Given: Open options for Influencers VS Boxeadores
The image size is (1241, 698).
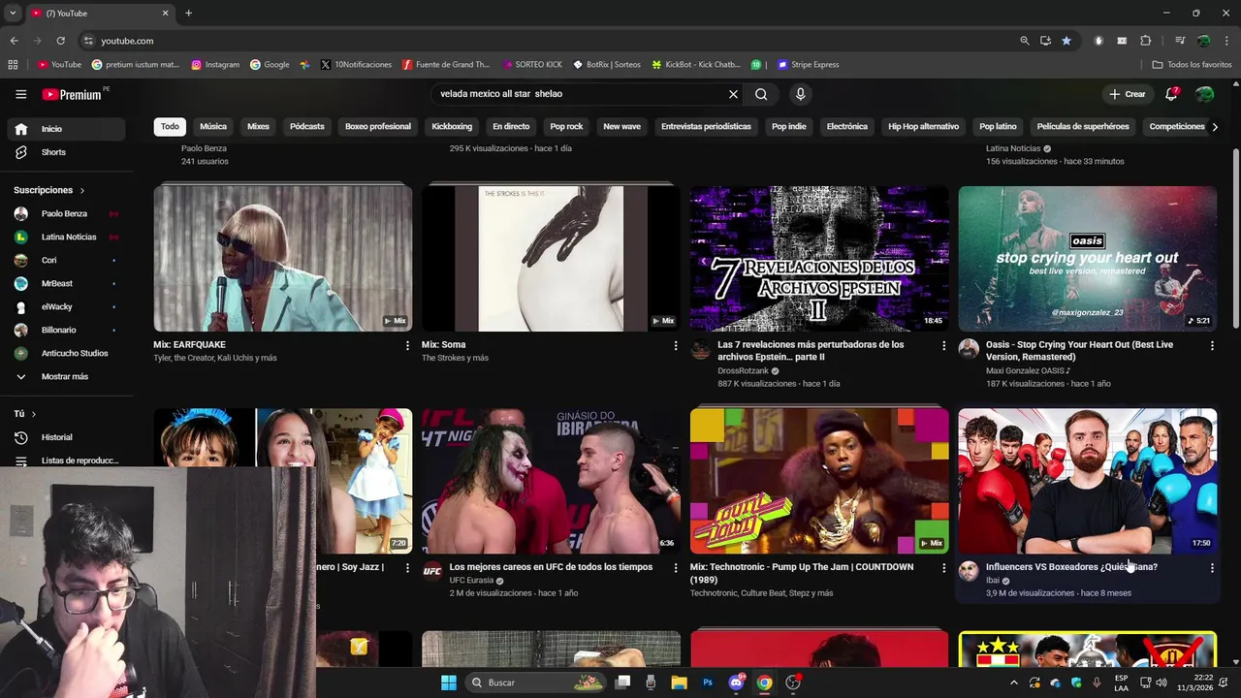Looking at the screenshot, I should tap(1212, 567).
